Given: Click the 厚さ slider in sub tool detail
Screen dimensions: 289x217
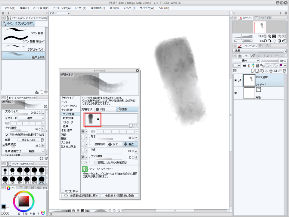Looking at the screenshot, I should 108,139.
